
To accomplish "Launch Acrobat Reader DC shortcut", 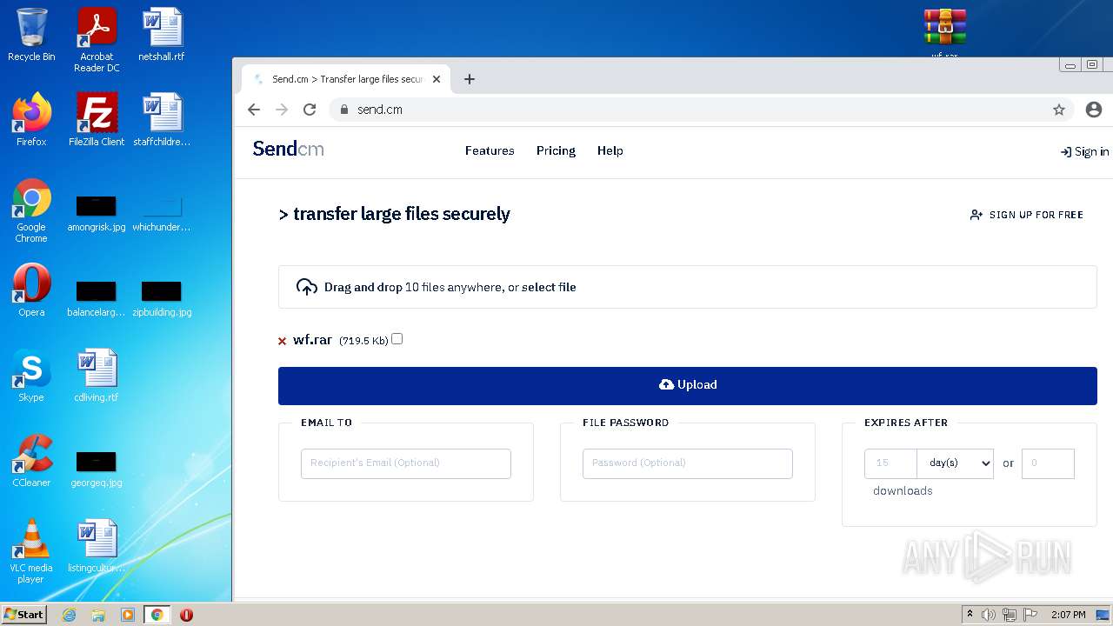I will point(97,40).
